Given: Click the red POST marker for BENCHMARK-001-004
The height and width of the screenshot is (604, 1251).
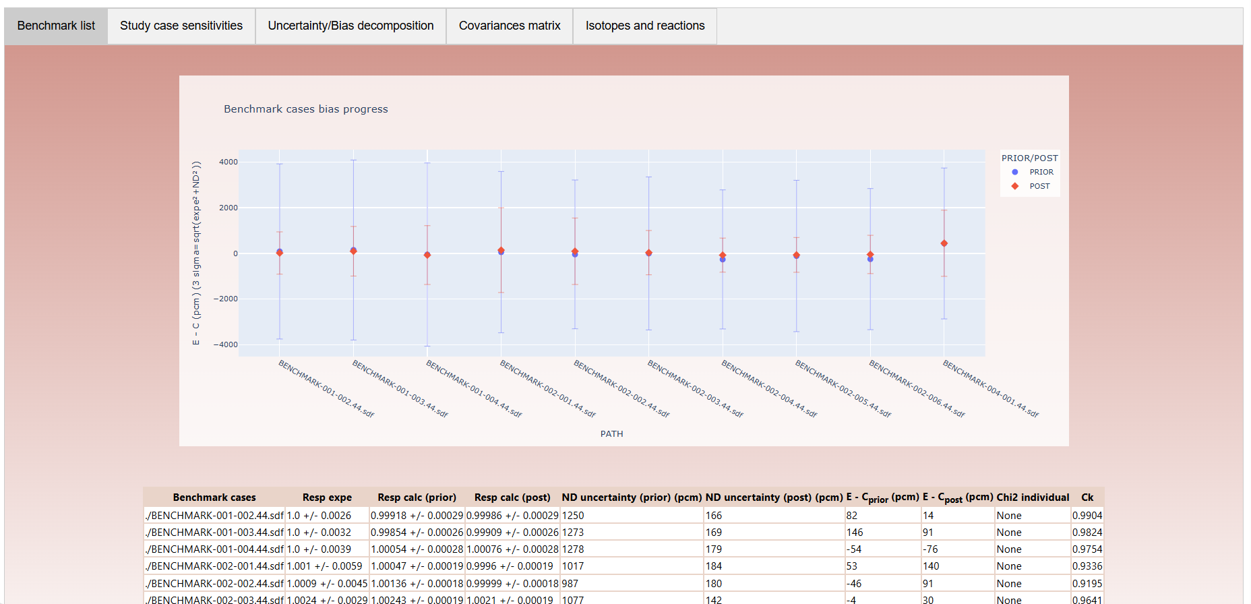Looking at the screenshot, I should (x=427, y=255).
